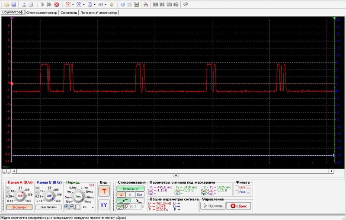Image resolution: width=346 pixels, height=220 pixels.
Task: Open the 1:1 scale dropdown arrow
Action: [93, 207]
